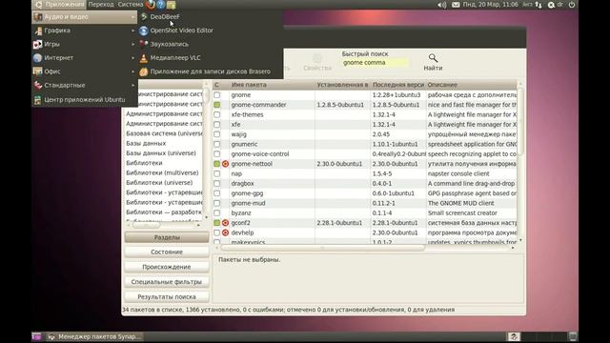Mark the gnome-mud package checkbox
Viewport: 610px width, 343px height.
click(x=217, y=203)
